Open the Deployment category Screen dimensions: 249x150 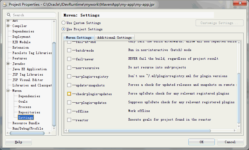click(x=21, y=37)
